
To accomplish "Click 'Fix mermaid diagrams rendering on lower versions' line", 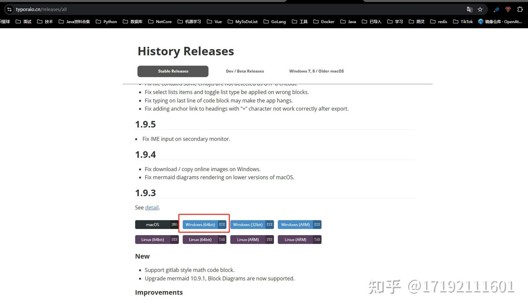I will click(x=220, y=177).
